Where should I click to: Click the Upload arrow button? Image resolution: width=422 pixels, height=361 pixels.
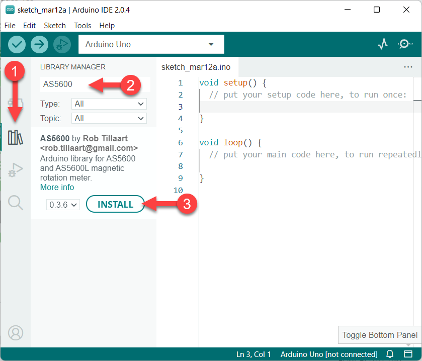point(39,44)
